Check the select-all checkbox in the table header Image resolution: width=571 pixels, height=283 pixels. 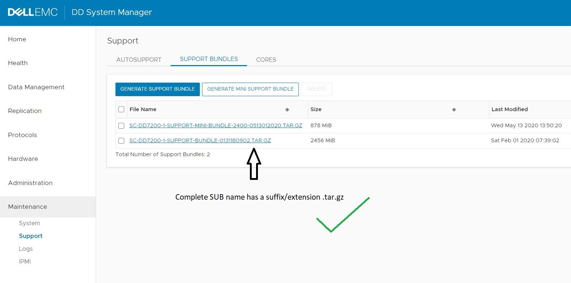[121, 109]
